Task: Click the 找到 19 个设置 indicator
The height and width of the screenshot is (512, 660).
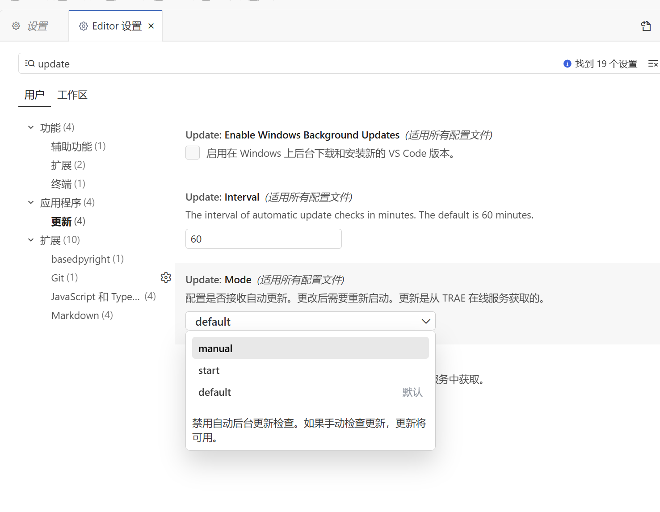Action: (x=601, y=64)
